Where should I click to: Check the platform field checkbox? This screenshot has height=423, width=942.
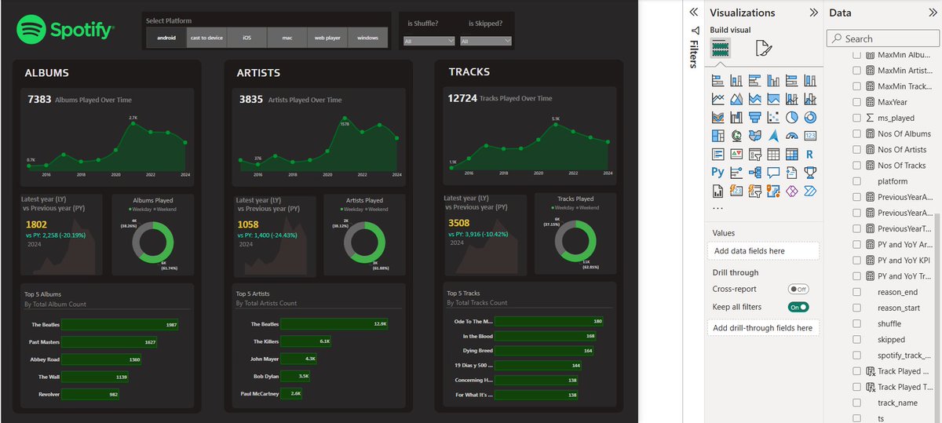(x=856, y=181)
